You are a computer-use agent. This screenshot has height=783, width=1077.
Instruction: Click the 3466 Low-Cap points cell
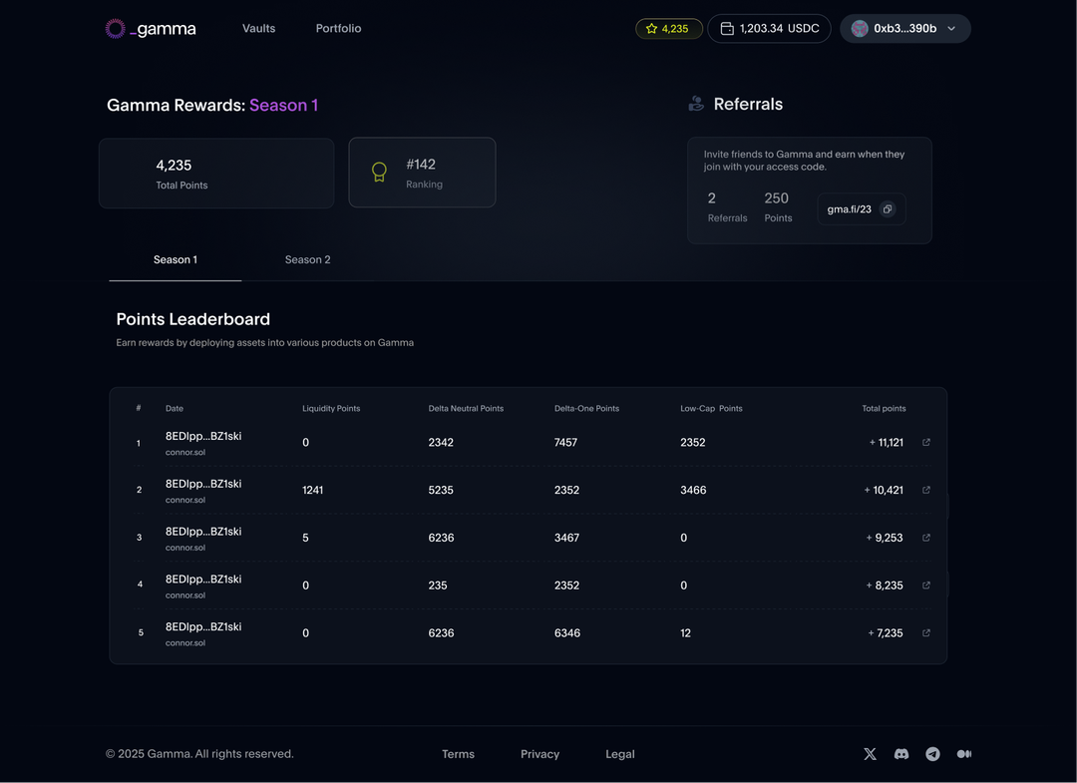[693, 490]
